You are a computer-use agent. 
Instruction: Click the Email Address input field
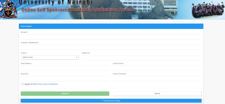(65, 68)
